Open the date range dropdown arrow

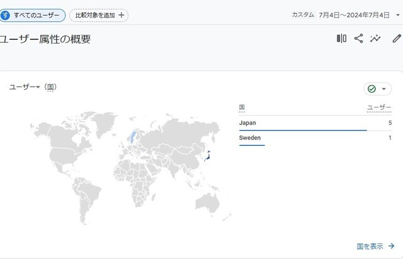(x=397, y=15)
